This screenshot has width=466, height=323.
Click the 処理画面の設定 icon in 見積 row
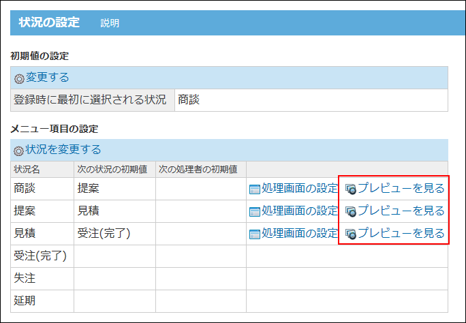255,234
